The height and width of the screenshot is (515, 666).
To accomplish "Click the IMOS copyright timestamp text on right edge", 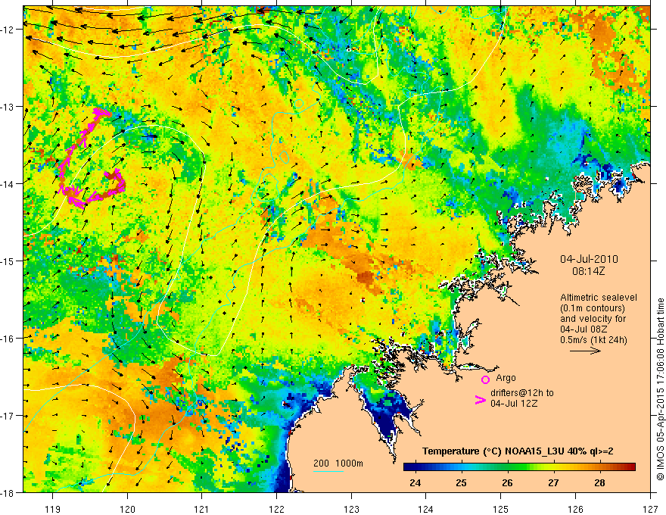I will [660, 389].
